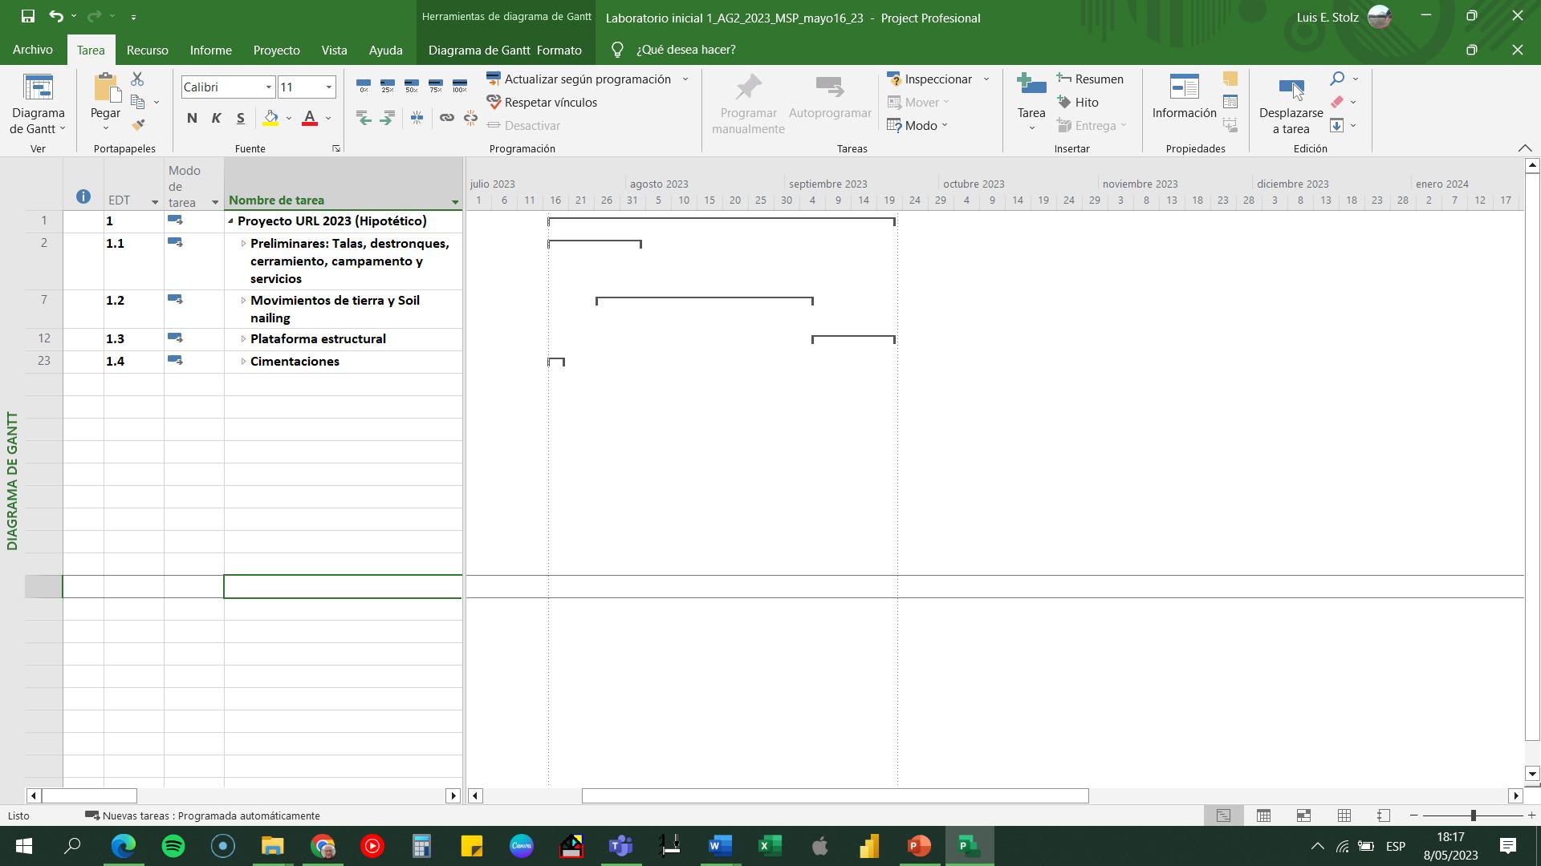
Task: Expand the Cimentaciones summary task
Action: (x=243, y=362)
